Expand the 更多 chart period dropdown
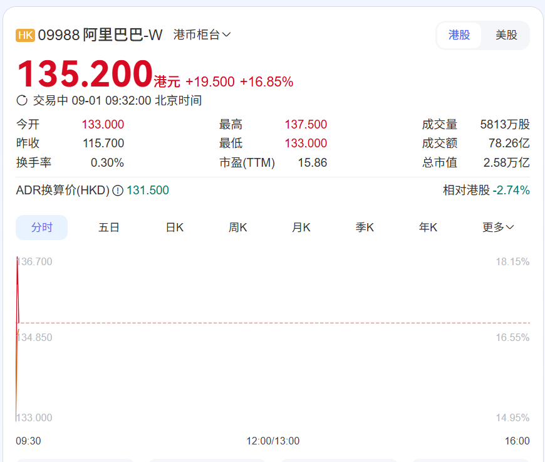The image size is (545, 462). tap(498, 228)
